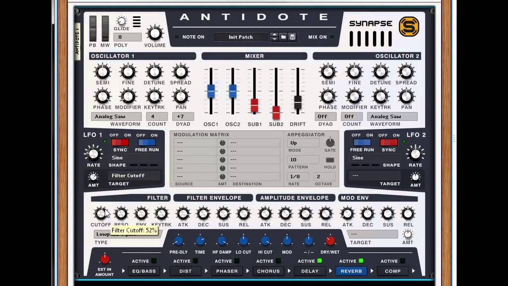This screenshot has height=286, width=508.
Task: Click Oscillator 1 Semi knob
Action: click(102, 72)
